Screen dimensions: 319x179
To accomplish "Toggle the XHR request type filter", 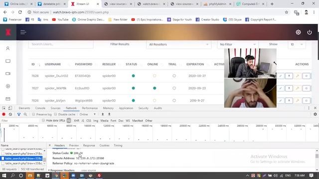I will click(x=76, y=120).
